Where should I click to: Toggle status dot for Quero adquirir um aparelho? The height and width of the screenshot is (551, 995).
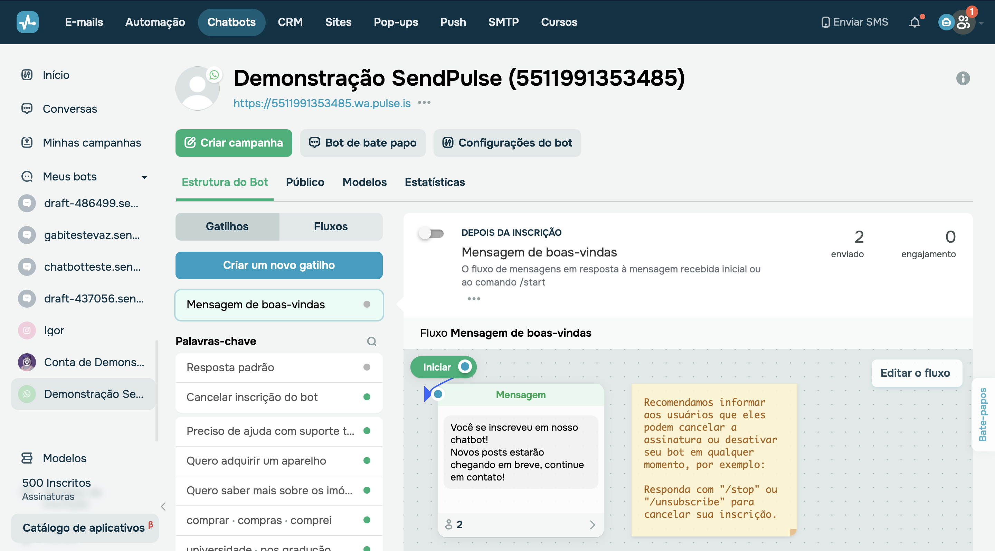click(x=367, y=460)
